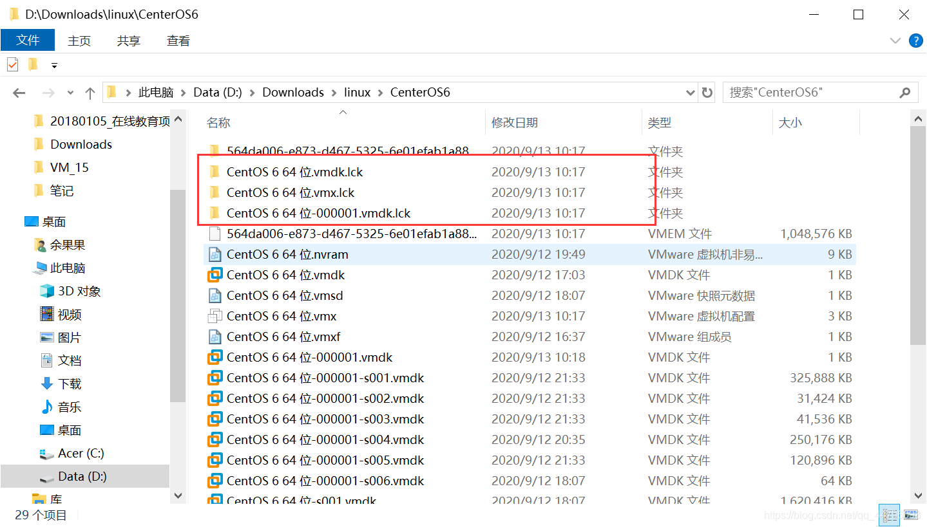Open the recent locations dropdown arrow

click(x=70, y=93)
